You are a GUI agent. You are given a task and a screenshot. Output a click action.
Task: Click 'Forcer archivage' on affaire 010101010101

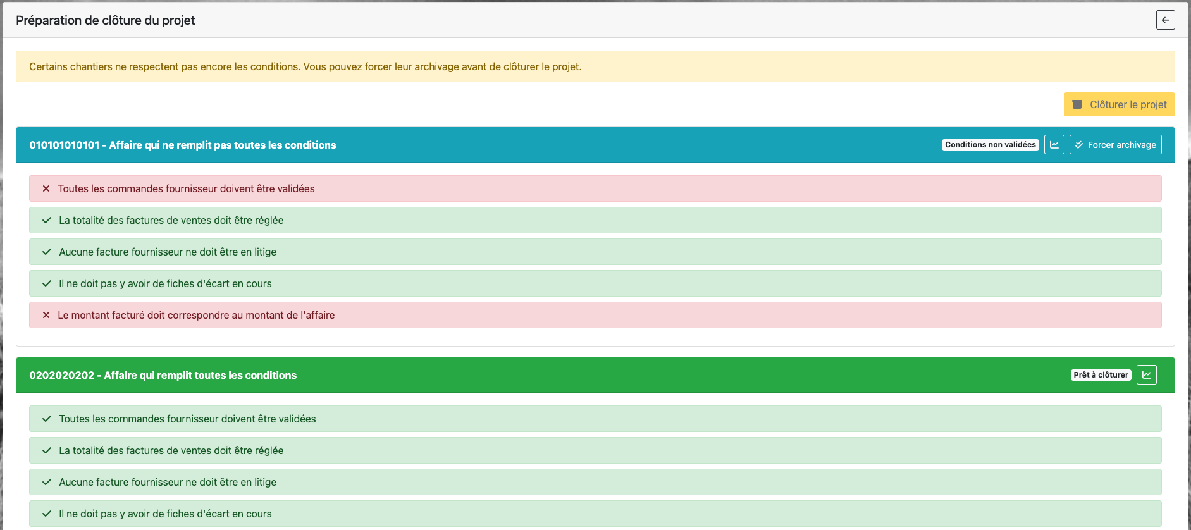coord(1115,145)
